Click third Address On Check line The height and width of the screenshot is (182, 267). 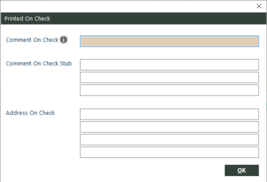[x=170, y=140]
